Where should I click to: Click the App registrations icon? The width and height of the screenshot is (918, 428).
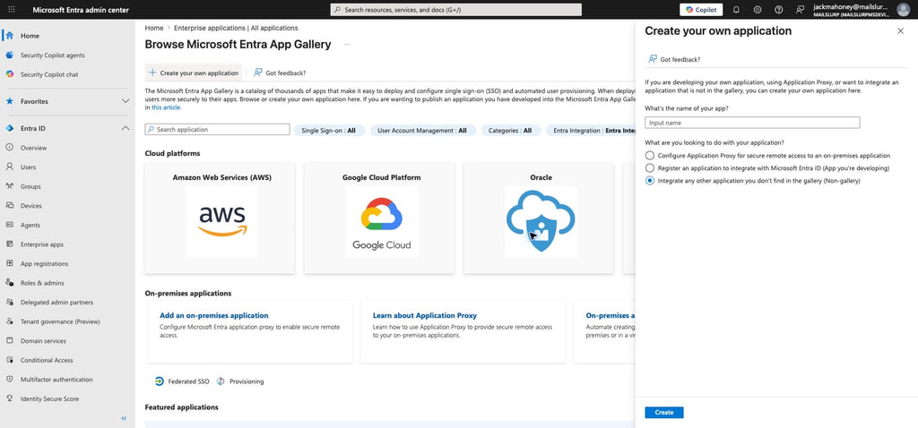click(x=9, y=264)
